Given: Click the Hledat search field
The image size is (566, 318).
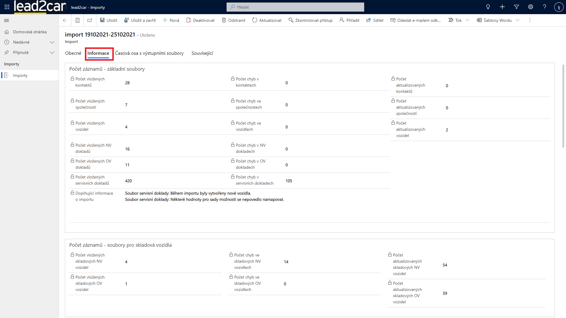Looking at the screenshot, I should (x=295, y=7).
